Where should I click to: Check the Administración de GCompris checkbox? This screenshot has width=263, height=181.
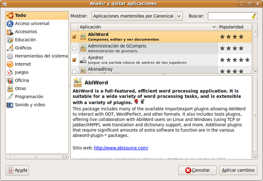[74, 48]
